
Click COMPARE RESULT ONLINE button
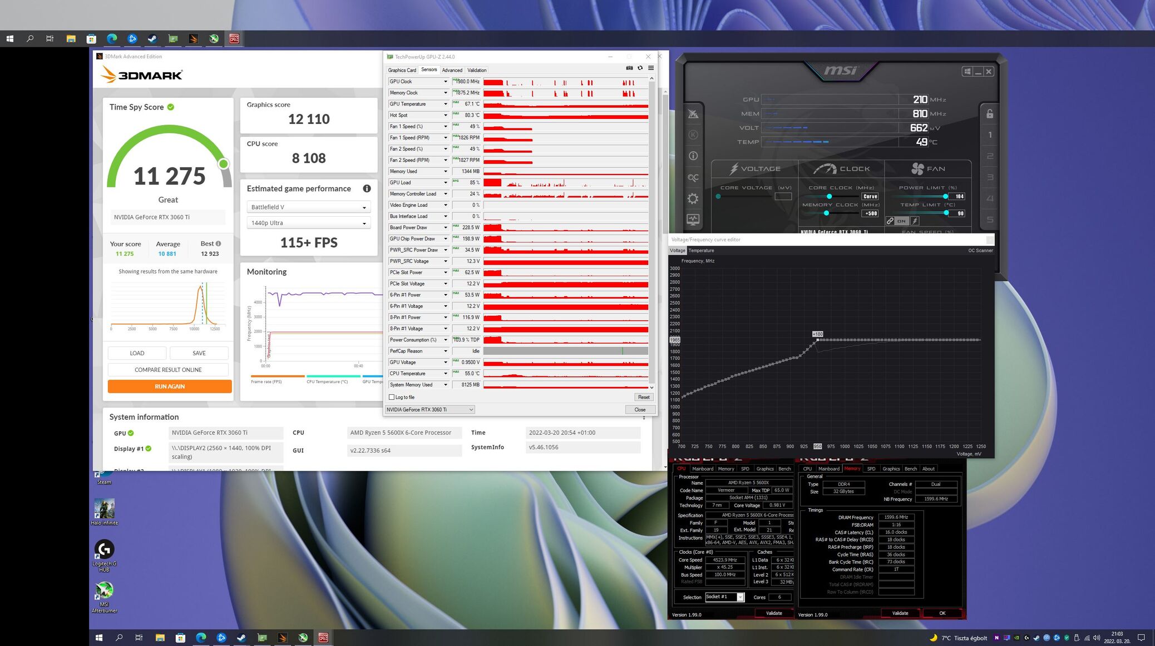pos(168,370)
